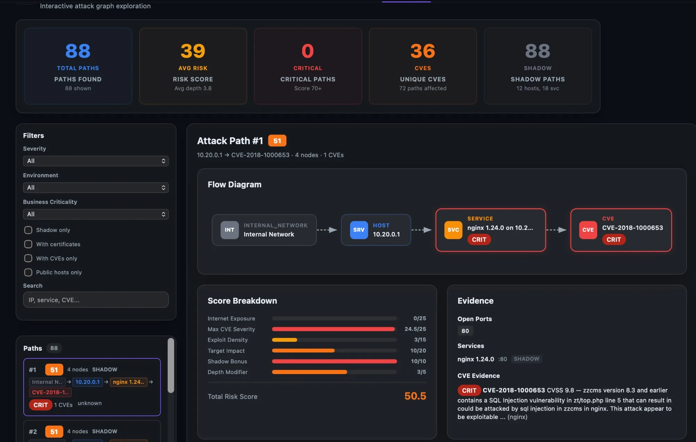Click the open port 80 chip
The height and width of the screenshot is (442, 696).
click(x=465, y=331)
